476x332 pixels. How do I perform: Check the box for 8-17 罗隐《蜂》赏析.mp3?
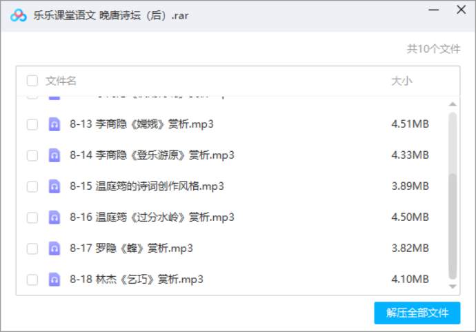point(32,248)
